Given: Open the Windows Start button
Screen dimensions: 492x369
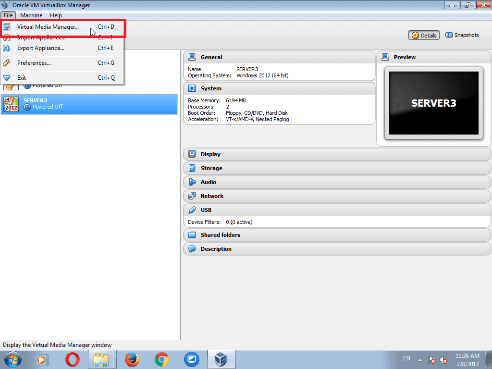Looking at the screenshot, I should (x=12, y=359).
